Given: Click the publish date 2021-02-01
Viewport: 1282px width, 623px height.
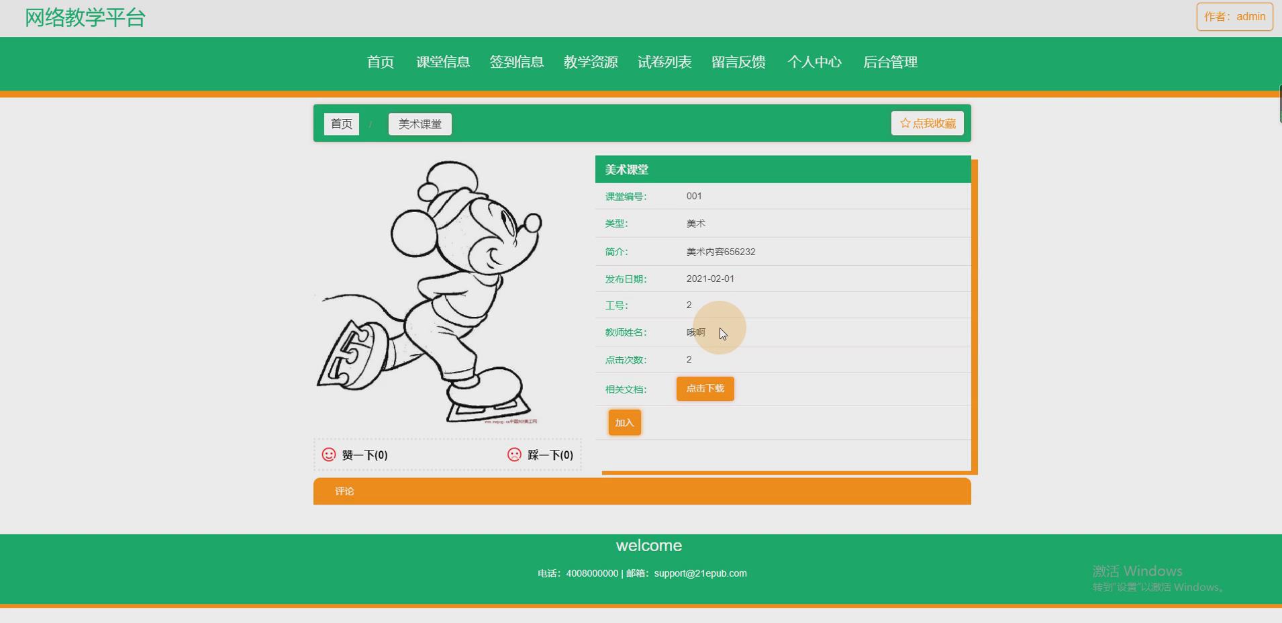Looking at the screenshot, I should coord(710,279).
